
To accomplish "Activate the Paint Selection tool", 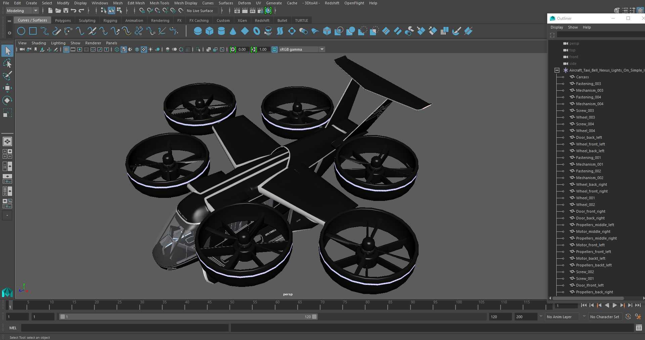I will (7, 76).
